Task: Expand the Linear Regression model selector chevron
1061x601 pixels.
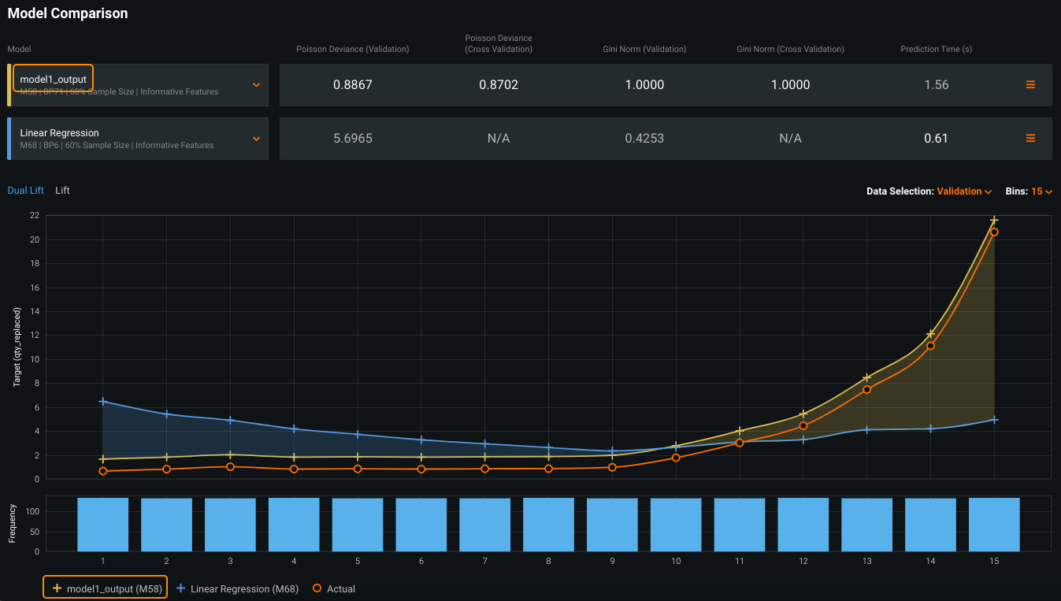Action: click(256, 139)
